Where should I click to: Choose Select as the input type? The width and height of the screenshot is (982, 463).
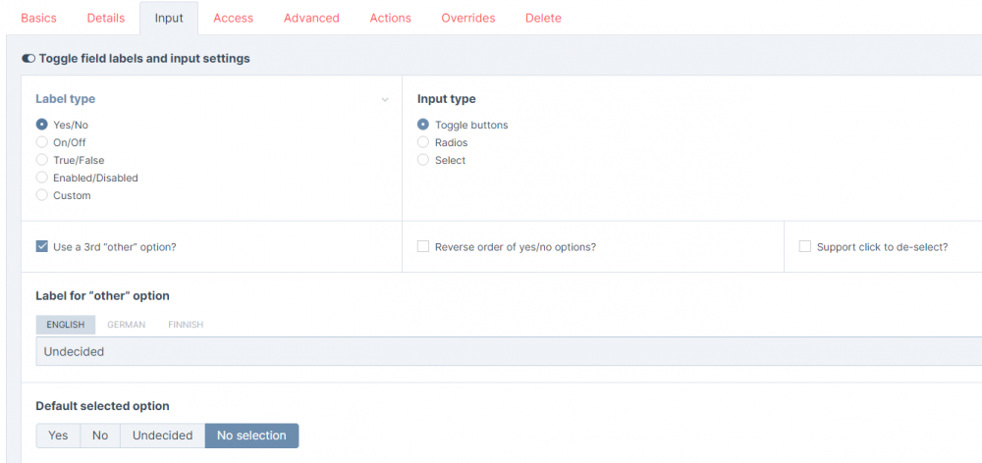pos(423,160)
